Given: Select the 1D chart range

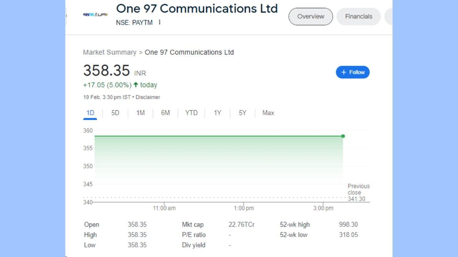Looking at the screenshot, I should (90, 113).
